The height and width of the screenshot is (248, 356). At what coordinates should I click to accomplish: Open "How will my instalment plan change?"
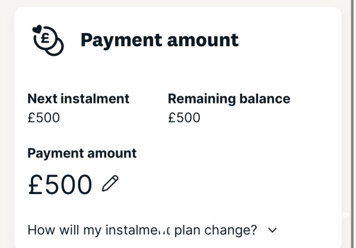pos(142,230)
